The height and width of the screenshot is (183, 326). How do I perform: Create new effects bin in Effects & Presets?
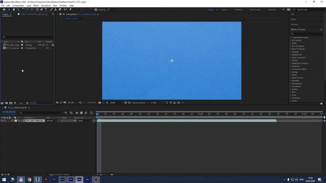[x=321, y=104]
